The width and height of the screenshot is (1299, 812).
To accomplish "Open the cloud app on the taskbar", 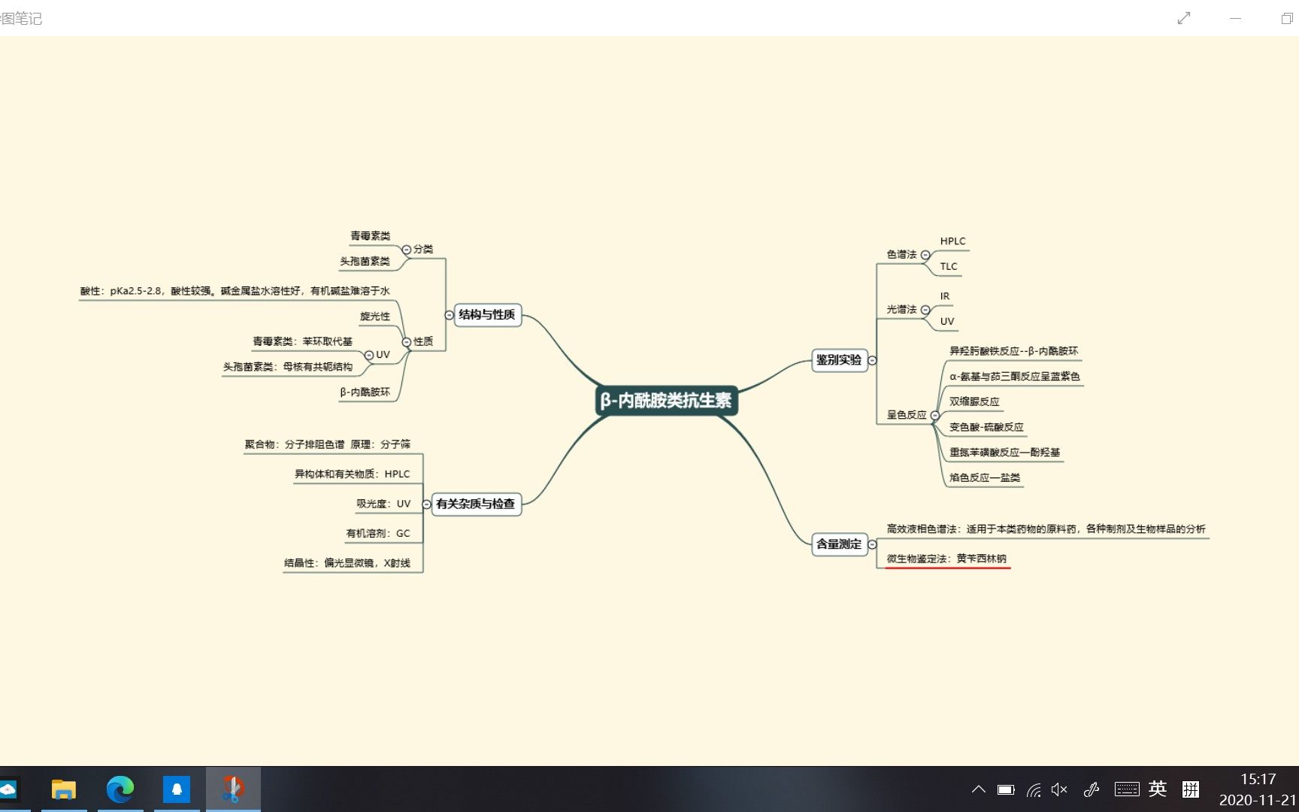I will 8,789.
